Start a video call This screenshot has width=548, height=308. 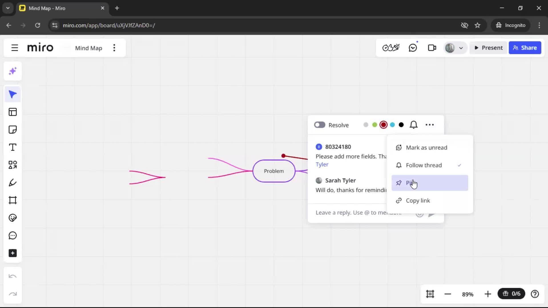point(432,48)
